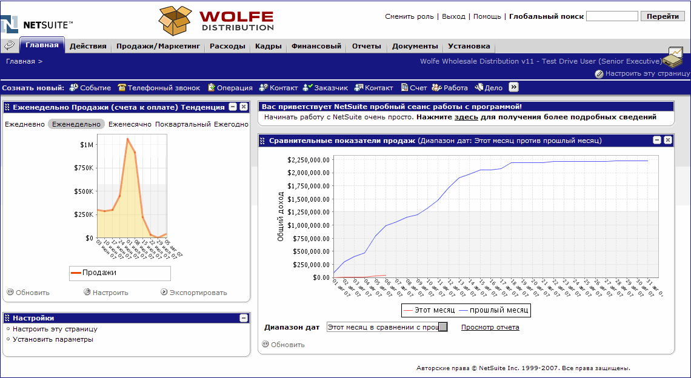Click the drag handle of the Сравнительные показатели portlet
Image resolution: width=691 pixels, height=378 pixels.
click(x=262, y=141)
